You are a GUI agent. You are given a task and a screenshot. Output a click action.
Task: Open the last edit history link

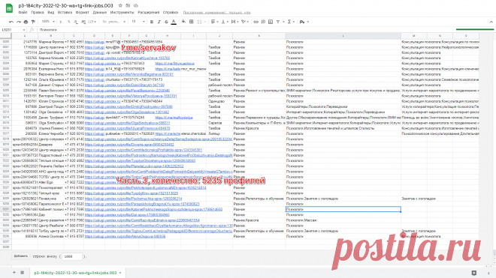pyautogui.click(x=216, y=13)
